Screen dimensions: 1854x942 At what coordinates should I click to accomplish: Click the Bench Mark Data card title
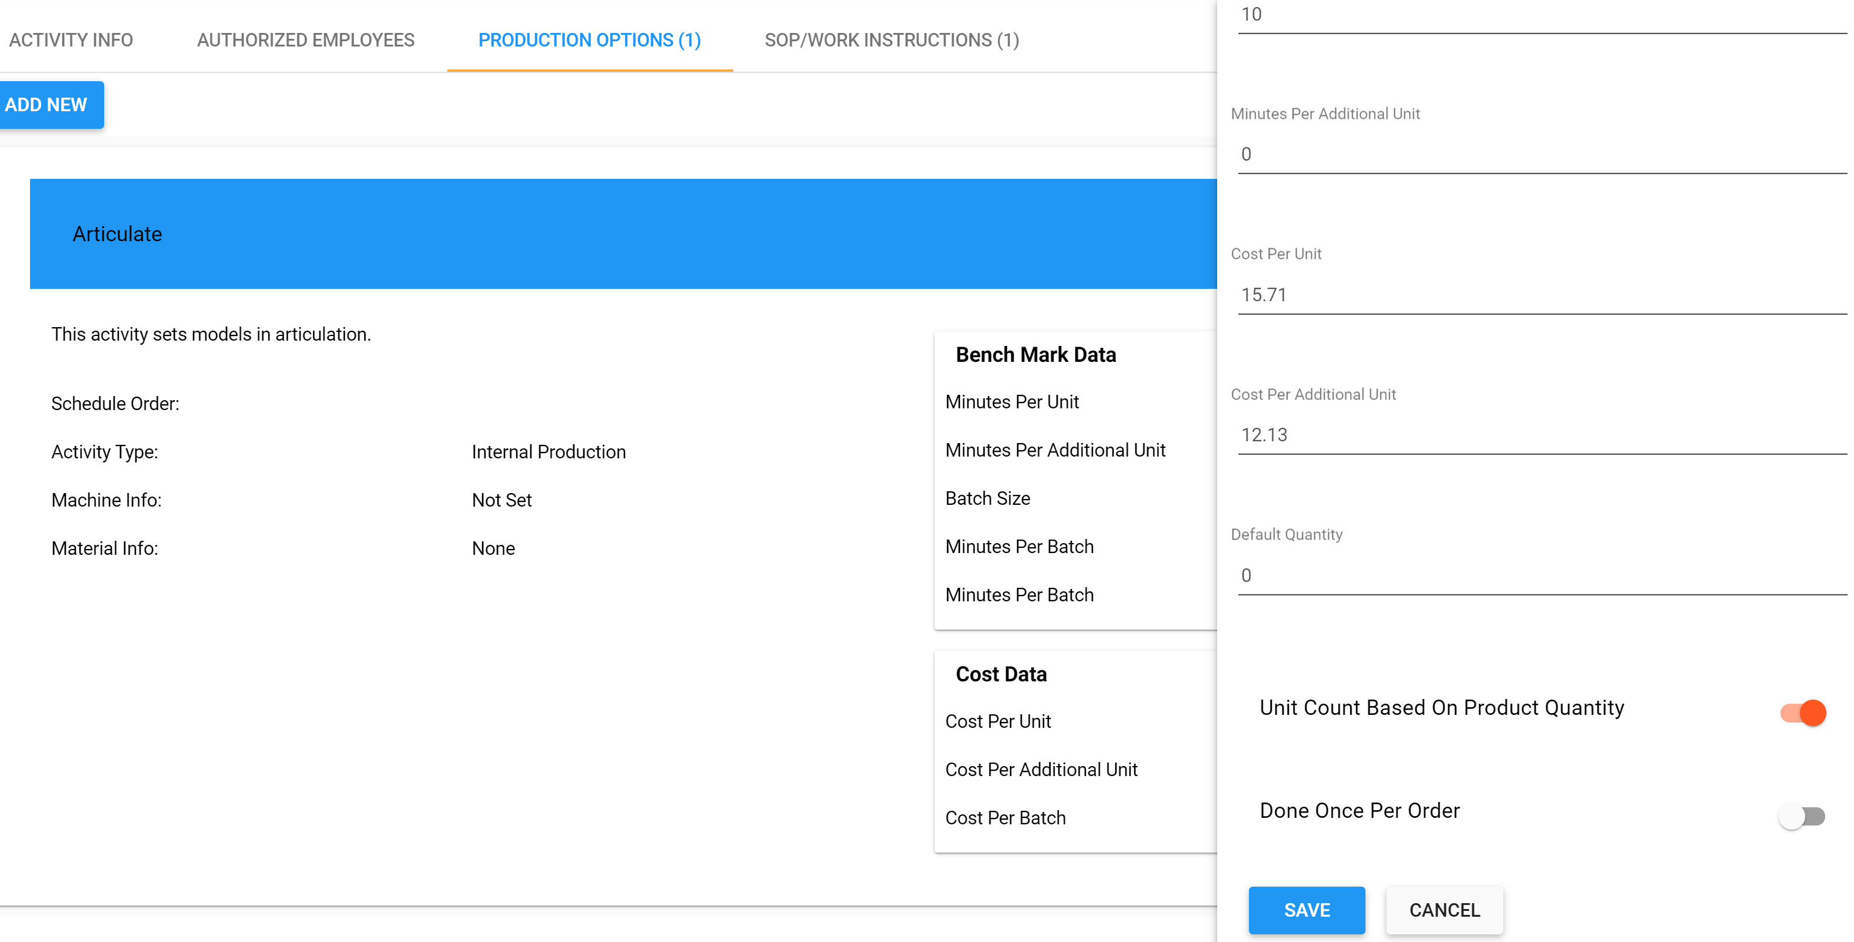[1035, 355]
